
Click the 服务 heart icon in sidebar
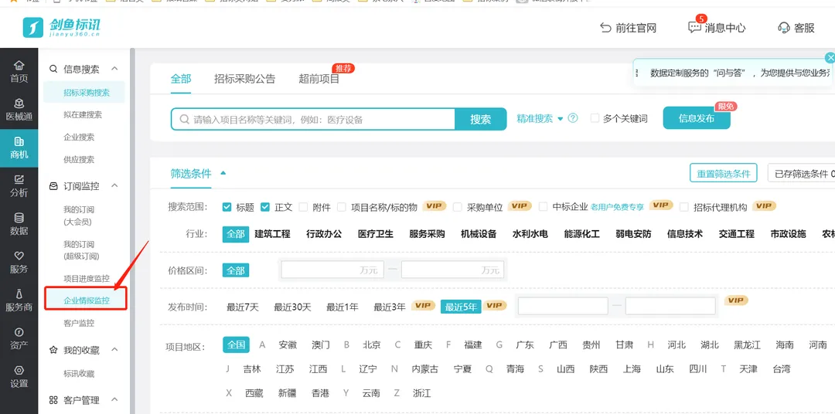pyautogui.click(x=19, y=256)
